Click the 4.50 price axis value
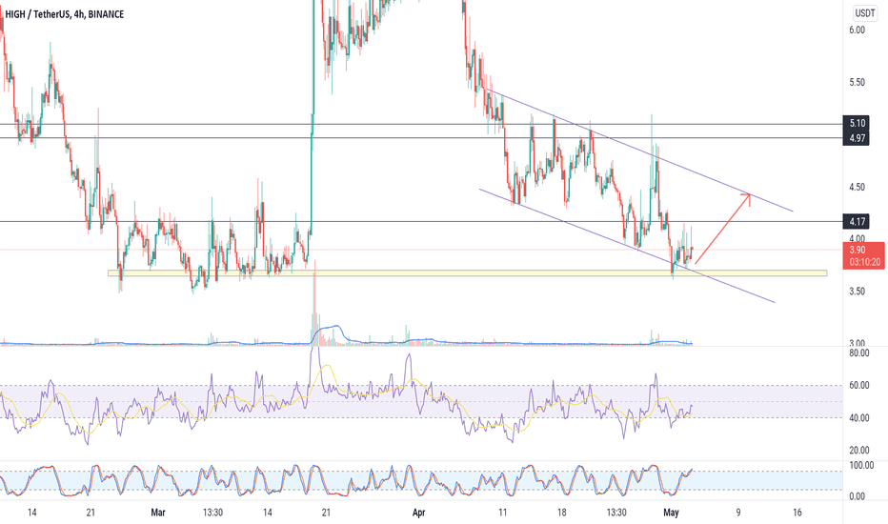Image resolution: width=888 pixels, height=524 pixels. click(x=857, y=187)
